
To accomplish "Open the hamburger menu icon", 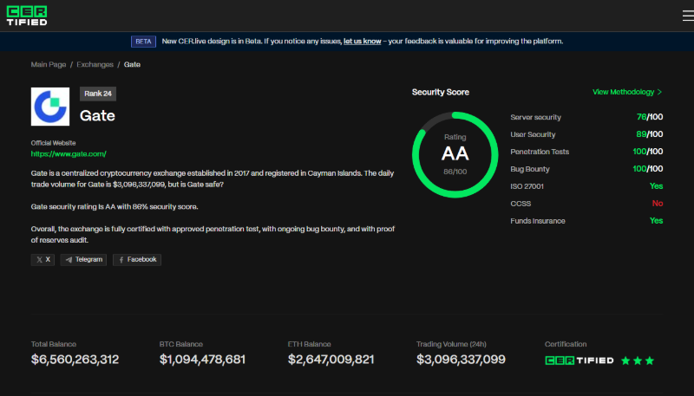I will [688, 16].
